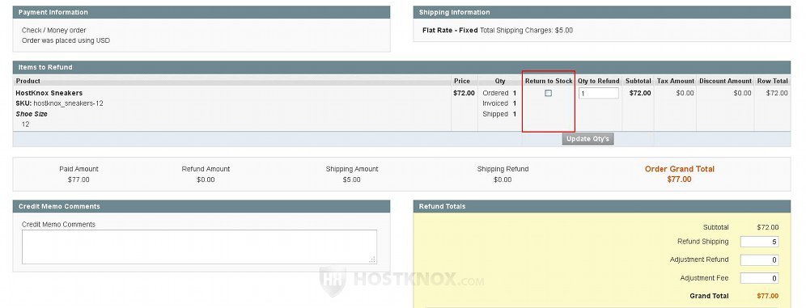Click the Refund Amount label
Screen dimensions: 806x308
tap(206, 169)
